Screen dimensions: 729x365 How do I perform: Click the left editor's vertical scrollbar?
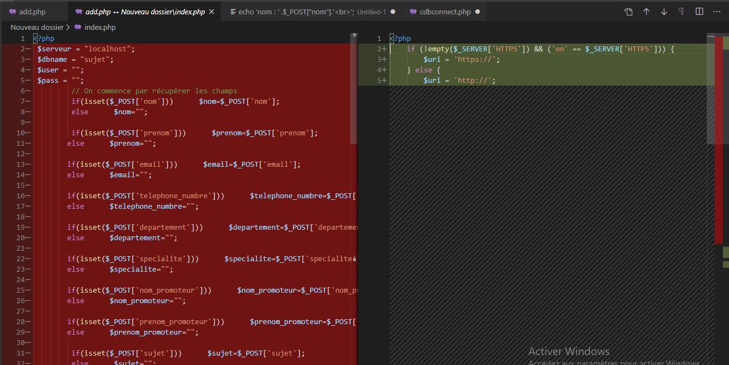(x=354, y=88)
